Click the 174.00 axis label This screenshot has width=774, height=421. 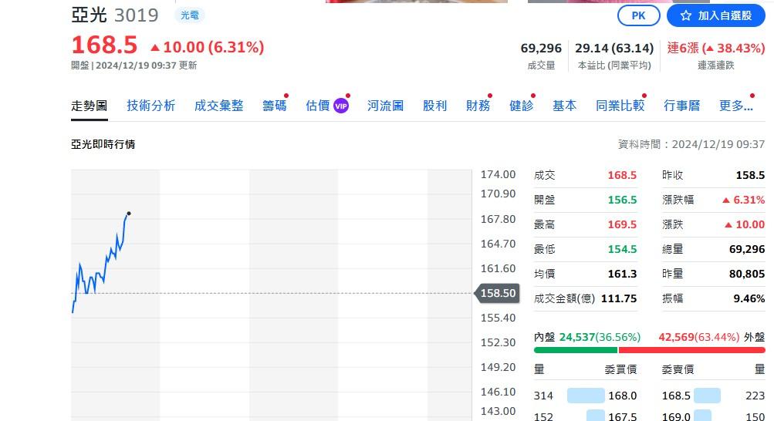point(498,174)
